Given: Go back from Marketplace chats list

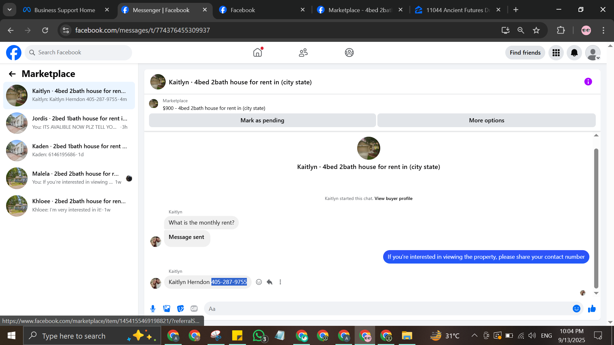Looking at the screenshot, I should [x=12, y=74].
